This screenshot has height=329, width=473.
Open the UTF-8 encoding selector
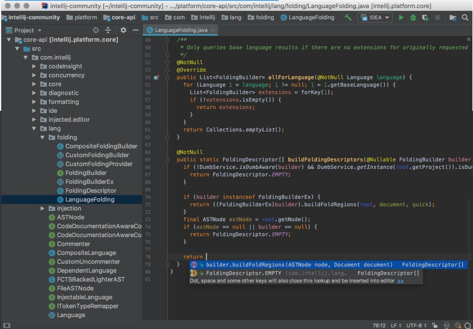pos(416,325)
